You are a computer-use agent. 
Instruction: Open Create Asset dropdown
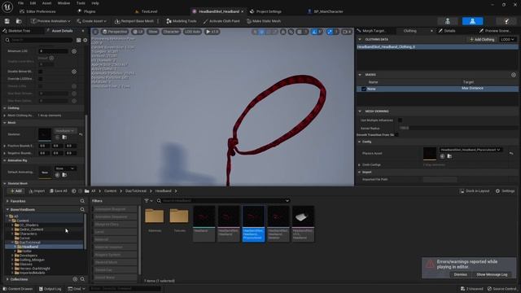coord(91,21)
